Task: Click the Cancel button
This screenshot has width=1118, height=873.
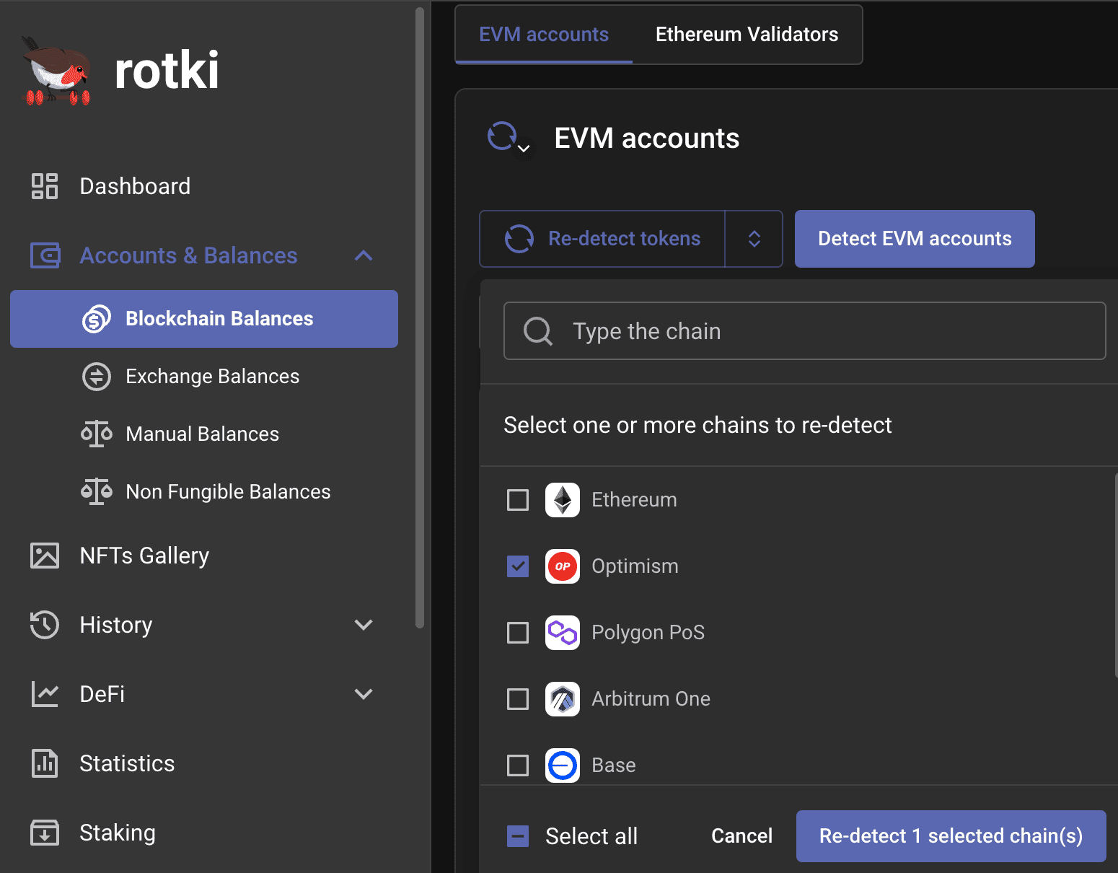Action: pyautogui.click(x=741, y=836)
